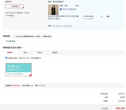Viewport: 126px width, 110px height.
Task: Click the 修改 link next to 不开发票
Action: tap(14, 41)
